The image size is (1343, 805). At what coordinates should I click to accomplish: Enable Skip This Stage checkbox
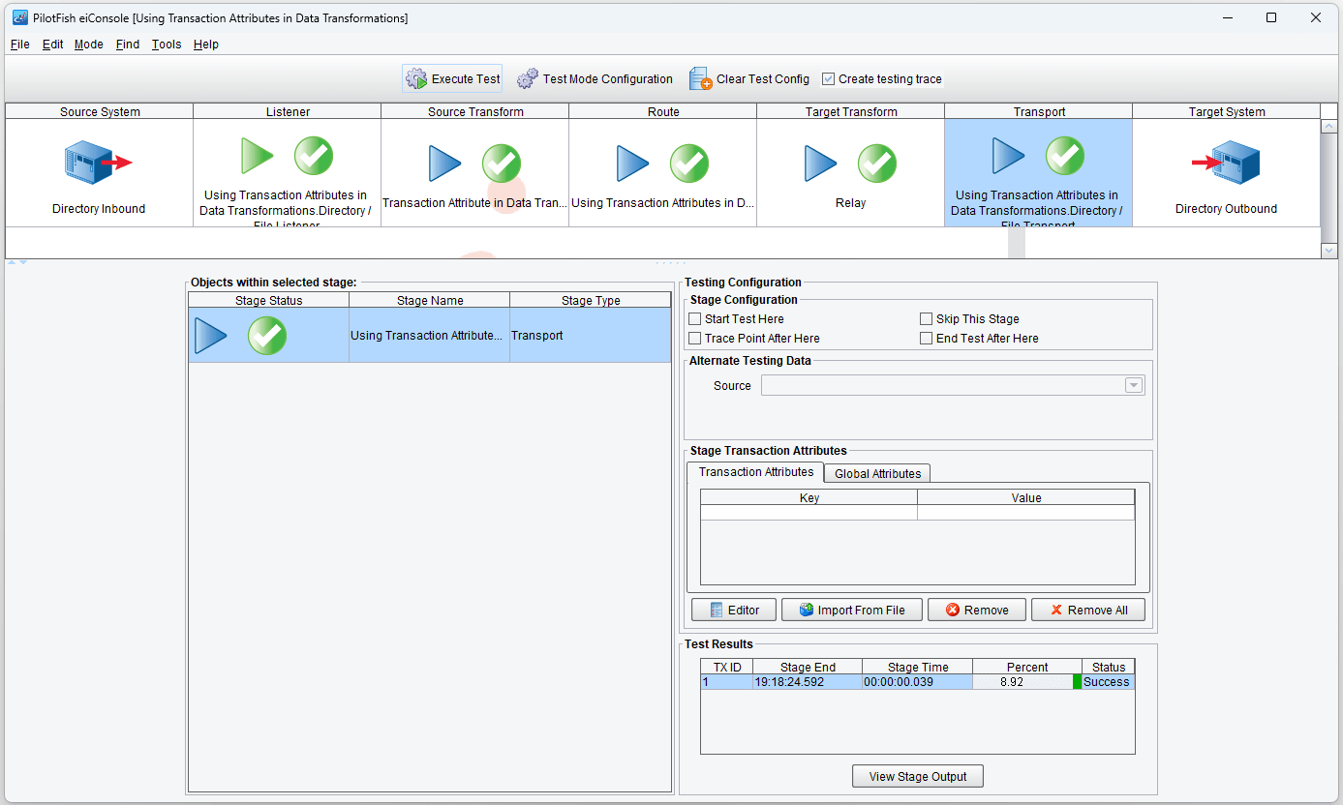[926, 319]
